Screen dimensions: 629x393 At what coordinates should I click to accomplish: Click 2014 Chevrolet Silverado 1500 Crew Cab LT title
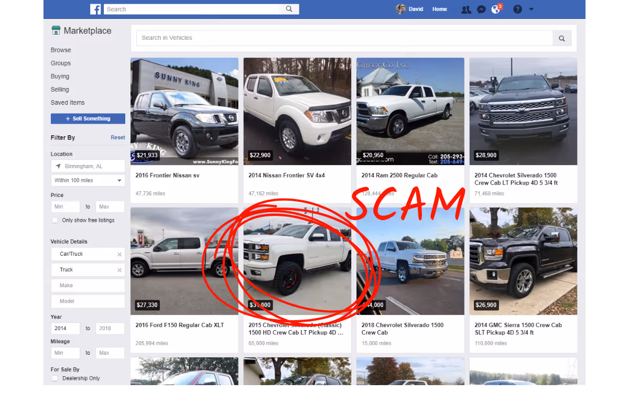point(516,179)
